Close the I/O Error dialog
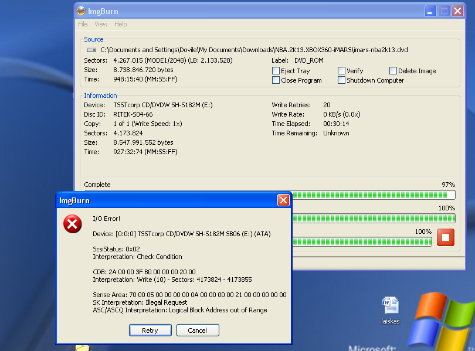 [x=283, y=200]
